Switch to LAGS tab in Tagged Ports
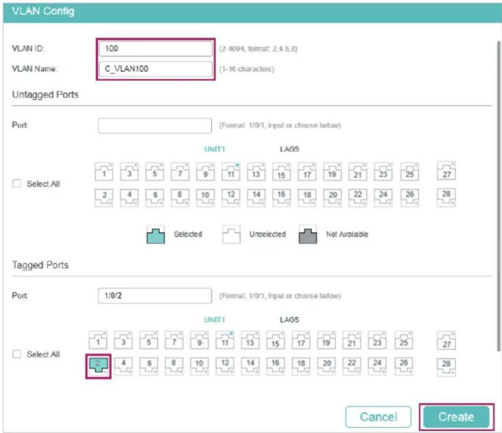Screen dimensions: 502x433 289,320
